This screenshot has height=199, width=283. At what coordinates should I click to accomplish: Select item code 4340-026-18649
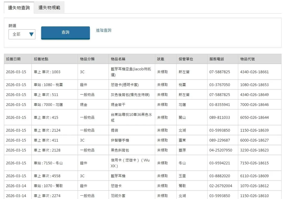(254, 95)
